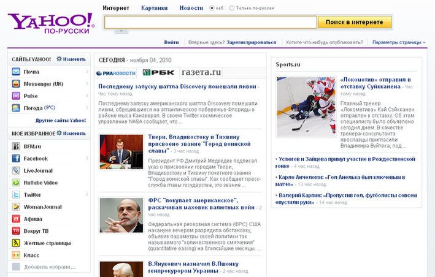Click inside the web search field
The width and height of the screenshot is (435, 277).
tap(210, 22)
